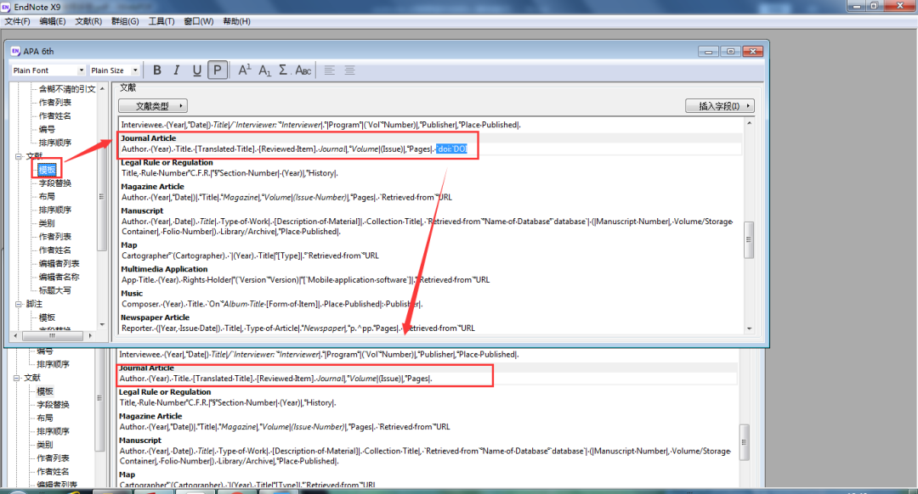918x494 pixels.
Task: Click the justify alignment toolbar icon
Action: (349, 70)
